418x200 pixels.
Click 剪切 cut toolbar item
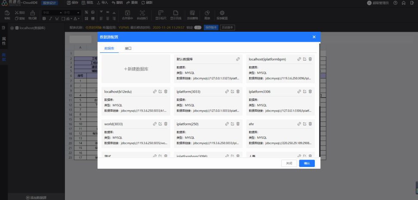pyautogui.click(x=19, y=12)
